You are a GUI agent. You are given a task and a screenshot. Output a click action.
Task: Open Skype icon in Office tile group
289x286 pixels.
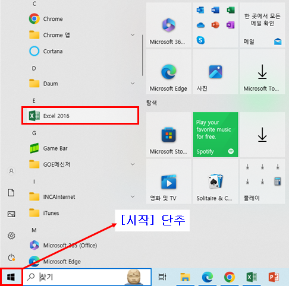tap(200, 40)
